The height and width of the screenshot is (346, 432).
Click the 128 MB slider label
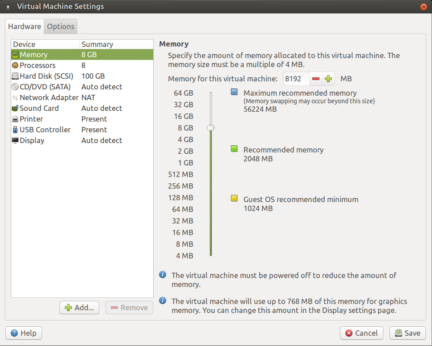[x=181, y=198]
